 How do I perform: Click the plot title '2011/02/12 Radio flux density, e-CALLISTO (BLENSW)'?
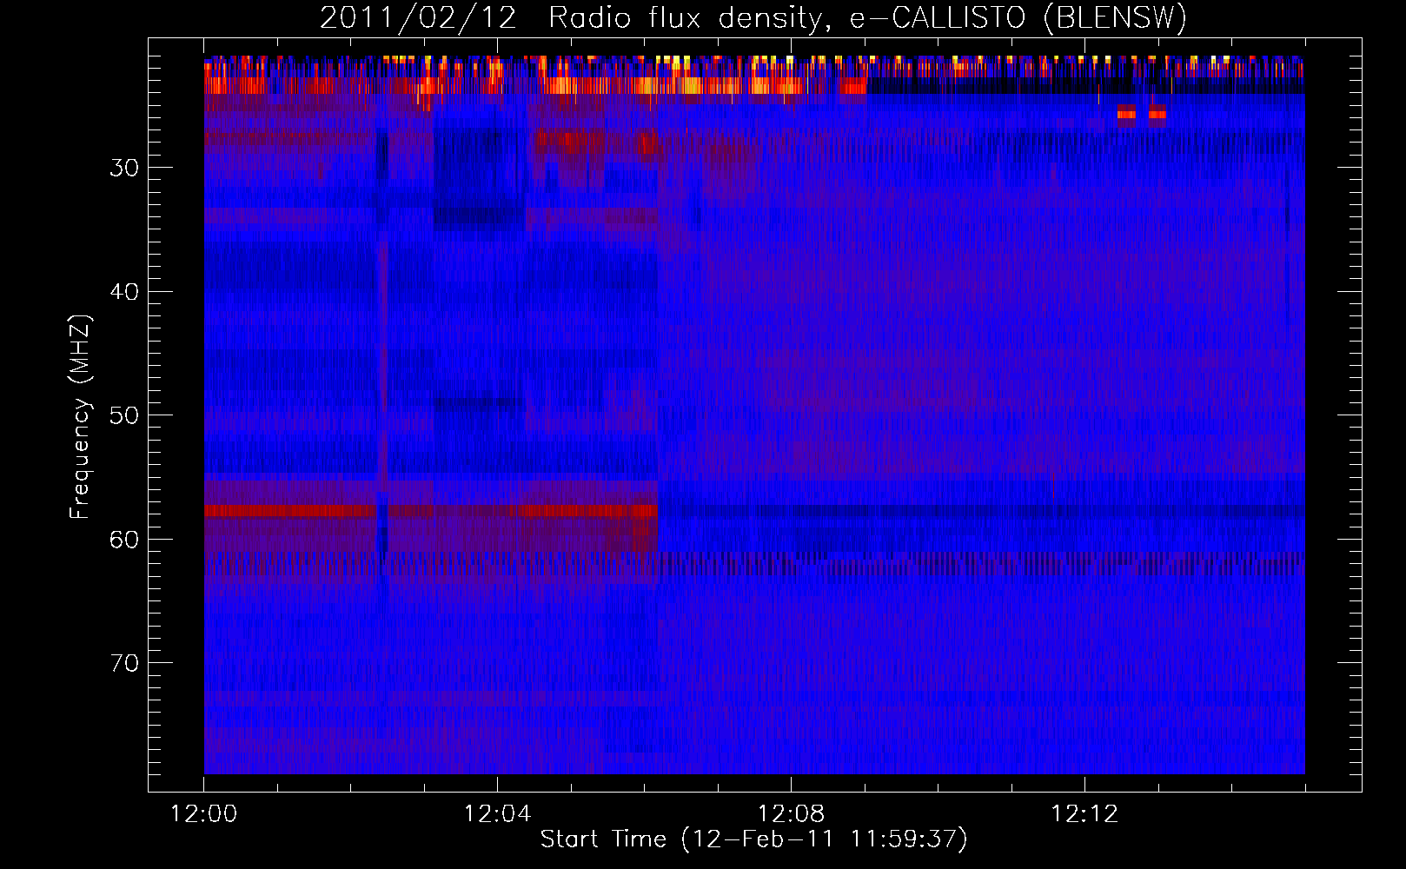(753, 18)
